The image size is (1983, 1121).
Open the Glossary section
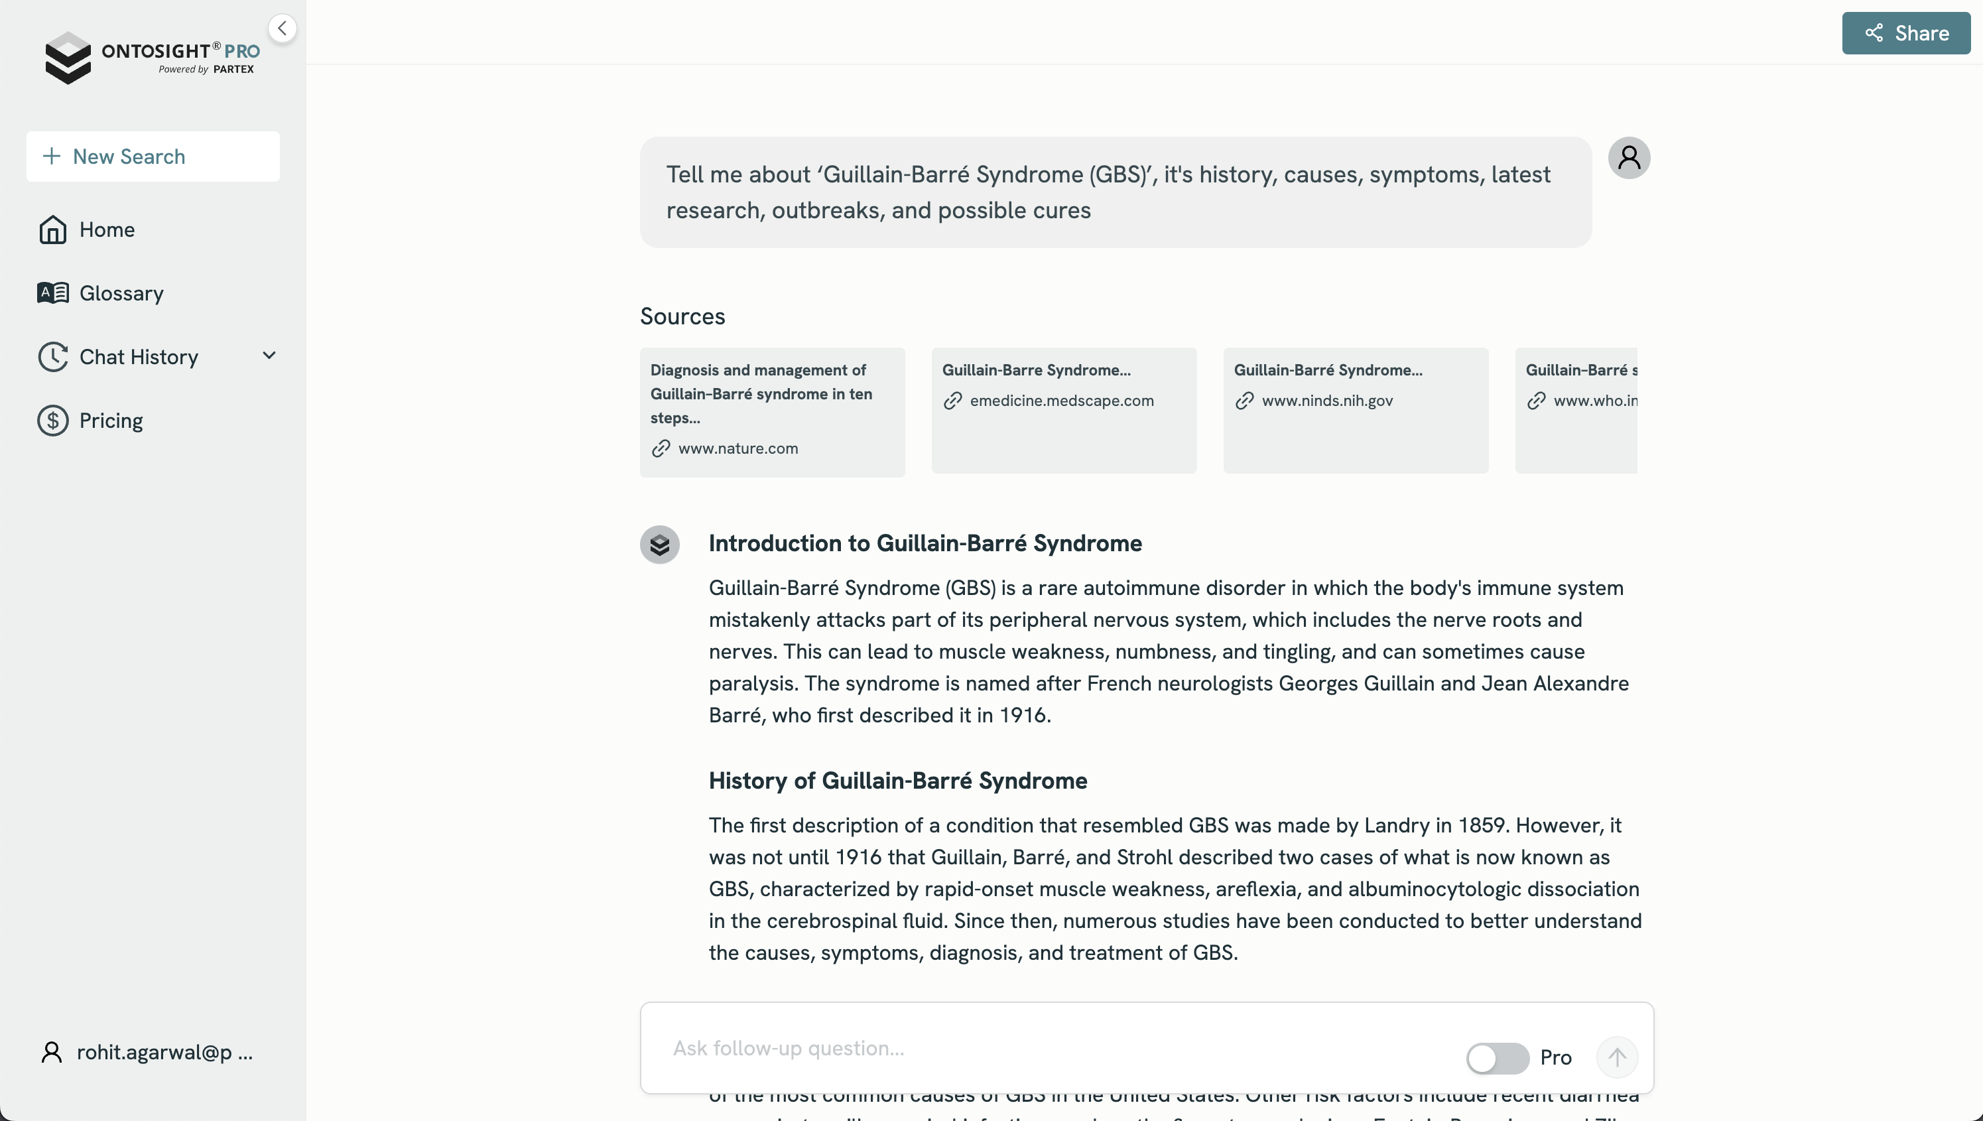121,293
